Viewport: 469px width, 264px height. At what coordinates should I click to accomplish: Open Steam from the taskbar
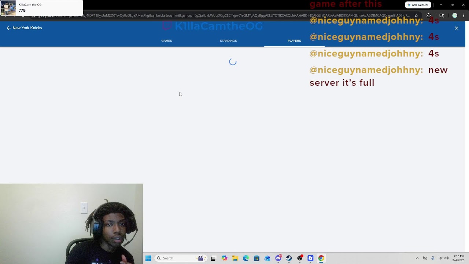pyautogui.click(x=289, y=258)
